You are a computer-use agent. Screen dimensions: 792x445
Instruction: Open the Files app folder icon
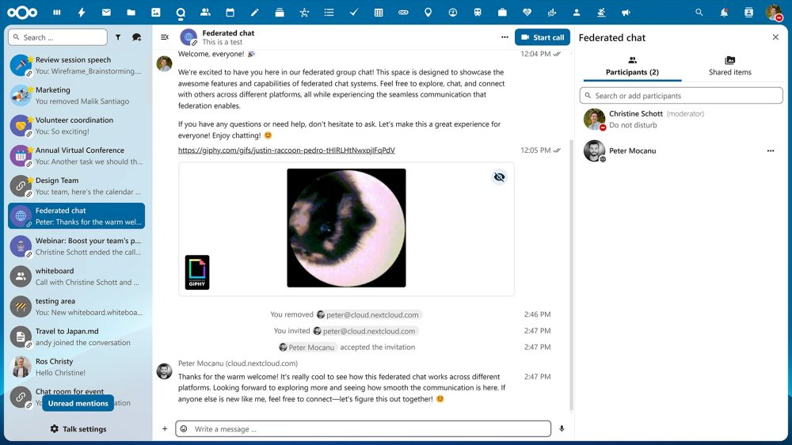point(131,13)
